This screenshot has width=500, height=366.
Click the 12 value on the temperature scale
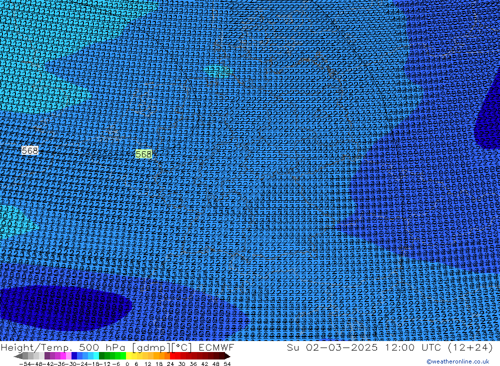(x=147, y=364)
